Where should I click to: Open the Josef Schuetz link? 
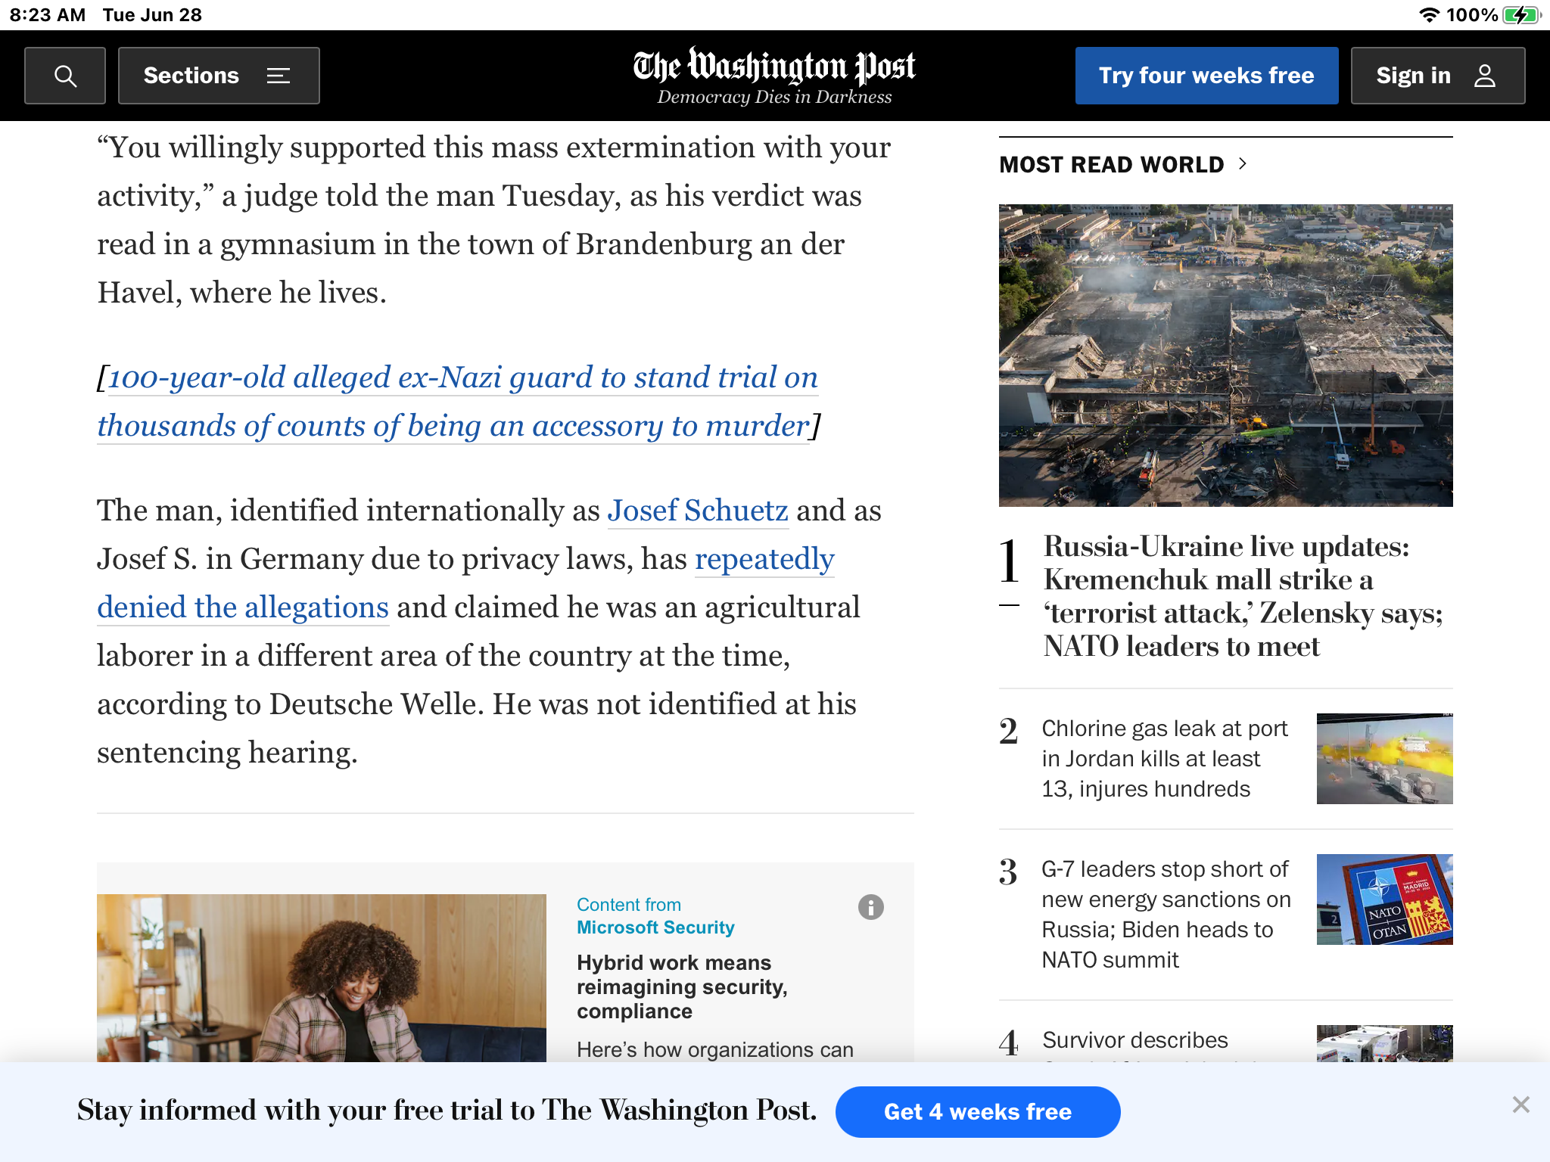(x=697, y=511)
